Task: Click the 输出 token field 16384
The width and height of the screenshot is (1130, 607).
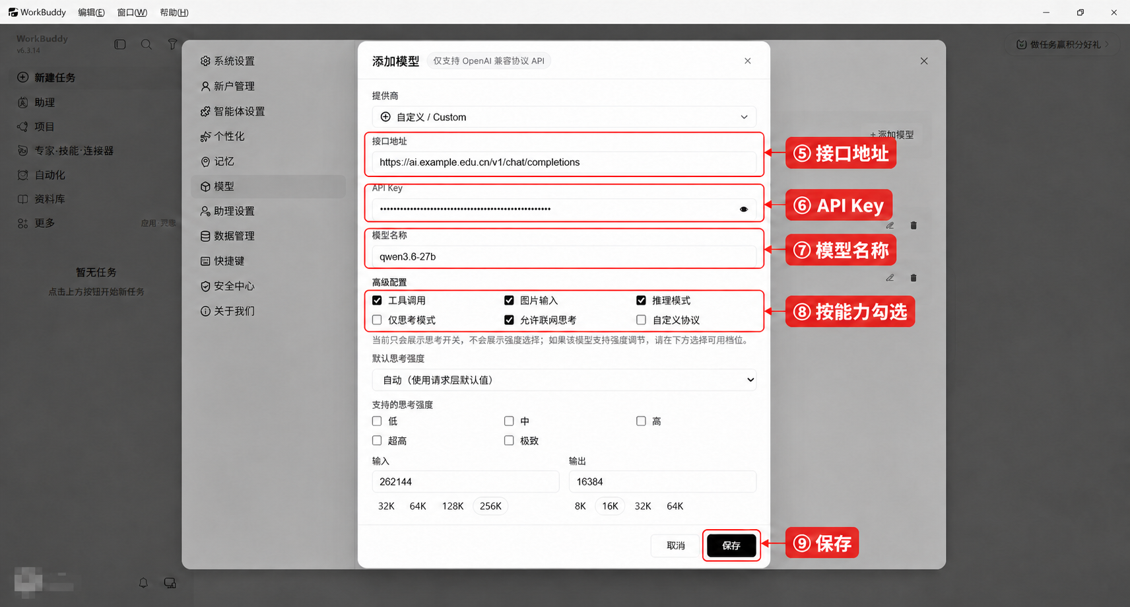Action: 662,482
